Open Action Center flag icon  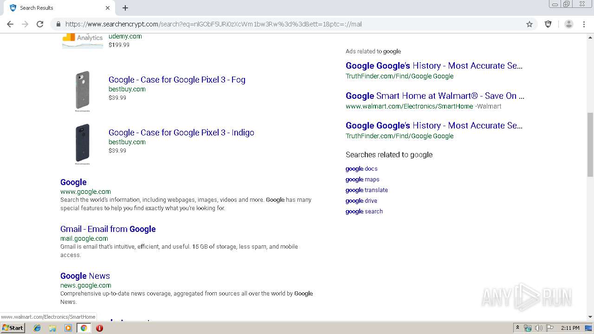click(x=550, y=328)
